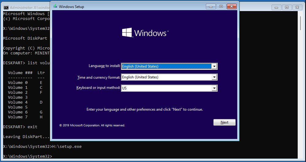Click 'Volume 4' row in Command Prompt
The height and width of the screenshot is (162, 306).
tap(25, 102)
